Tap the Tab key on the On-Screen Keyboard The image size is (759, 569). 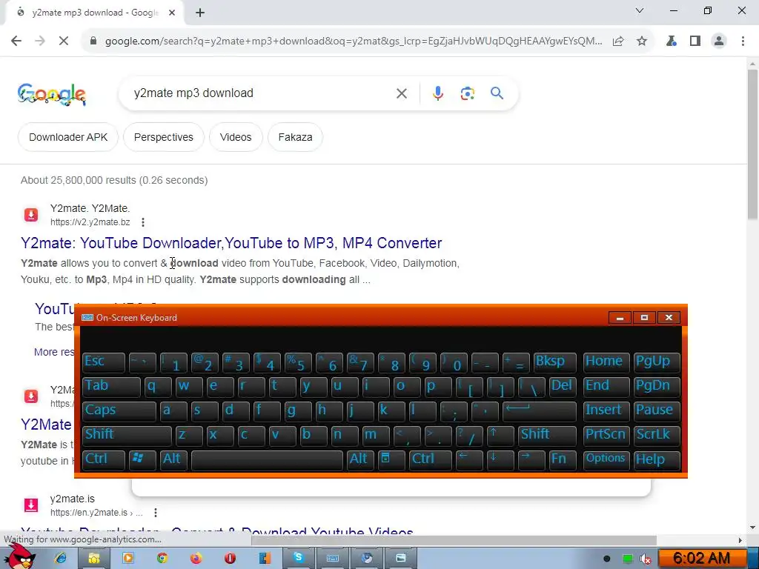pyautogui.click(x=111, y=387)
